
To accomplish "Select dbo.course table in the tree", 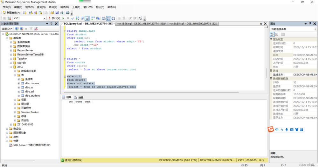I will tap(32, 83).
